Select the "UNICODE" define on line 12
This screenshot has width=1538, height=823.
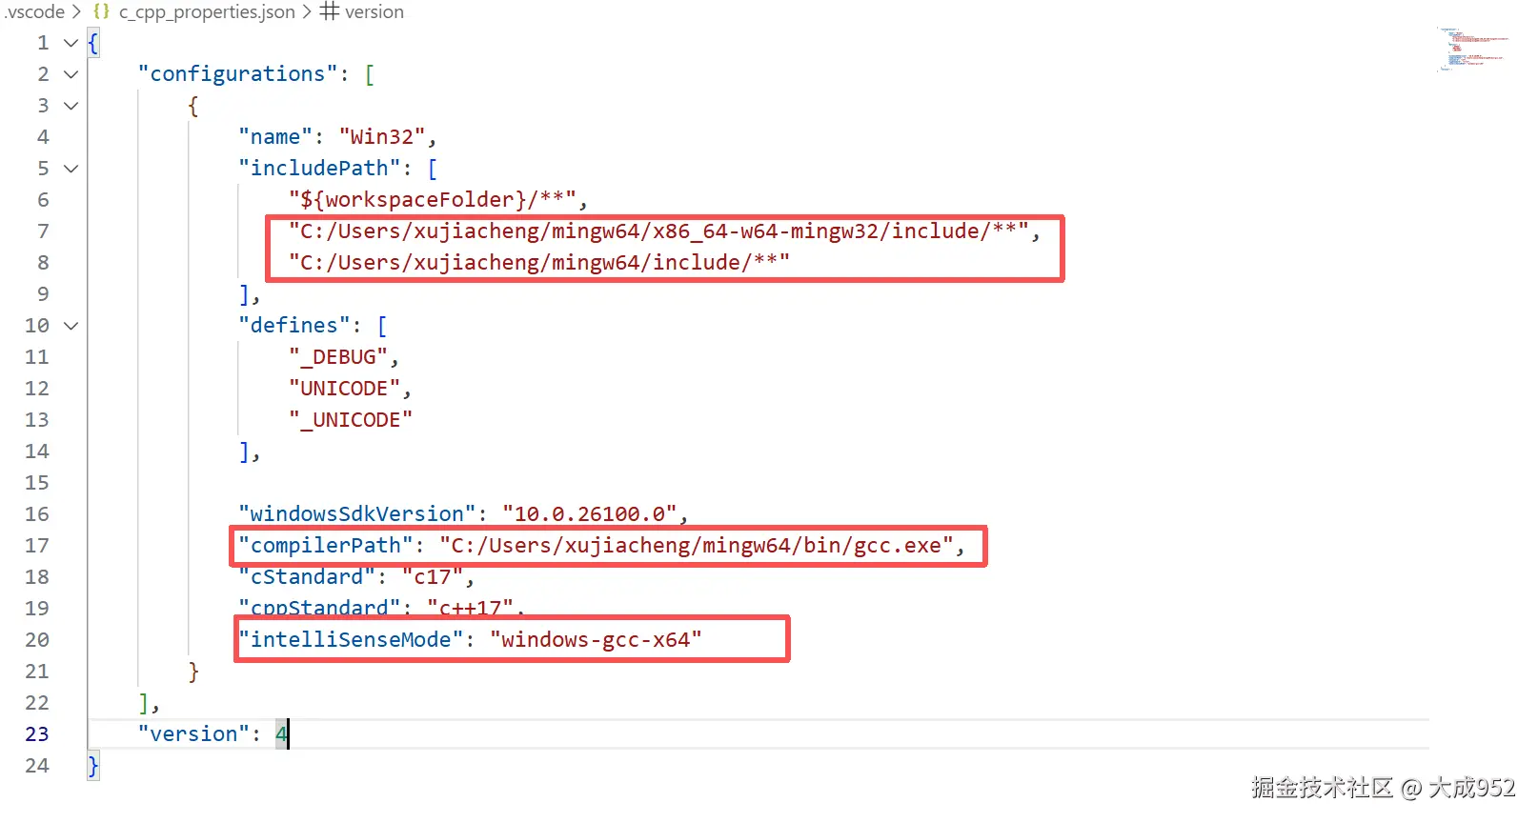pos(344,389)
